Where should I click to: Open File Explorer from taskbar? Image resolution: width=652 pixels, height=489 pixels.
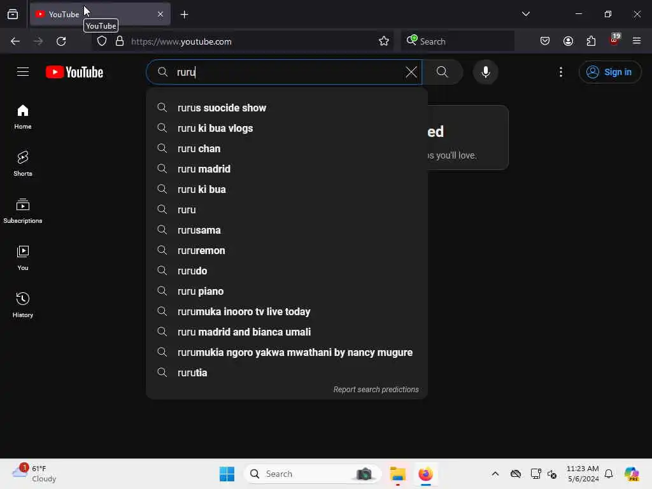click(x=397, y=474)
